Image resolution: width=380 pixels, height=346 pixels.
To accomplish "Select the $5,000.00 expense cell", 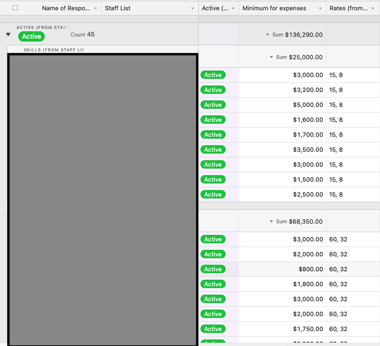I will pos(283,105).
